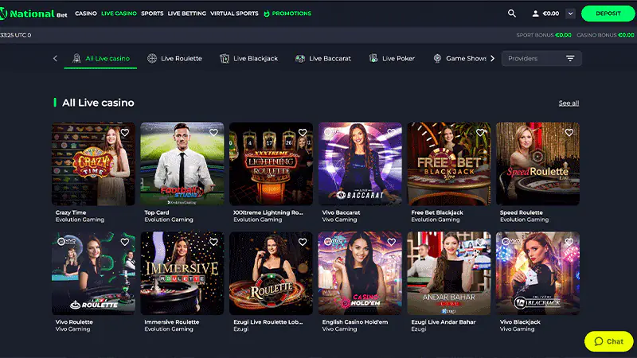Click the Promotions flame icon

(267, 14)
